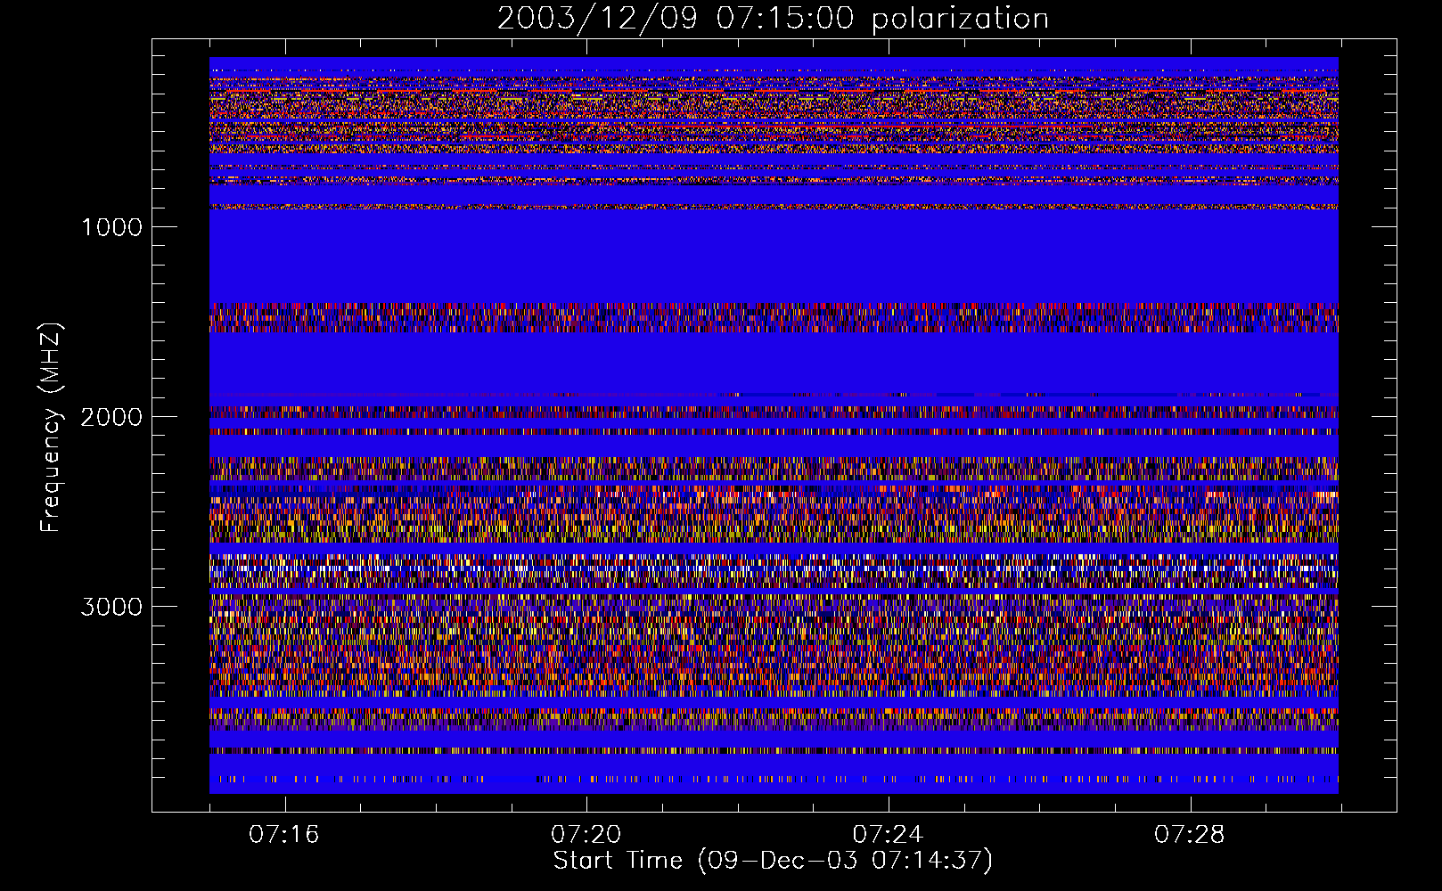Click the 07:16 time tick label
Screen dimensions: 1442x891
[283, 835]
